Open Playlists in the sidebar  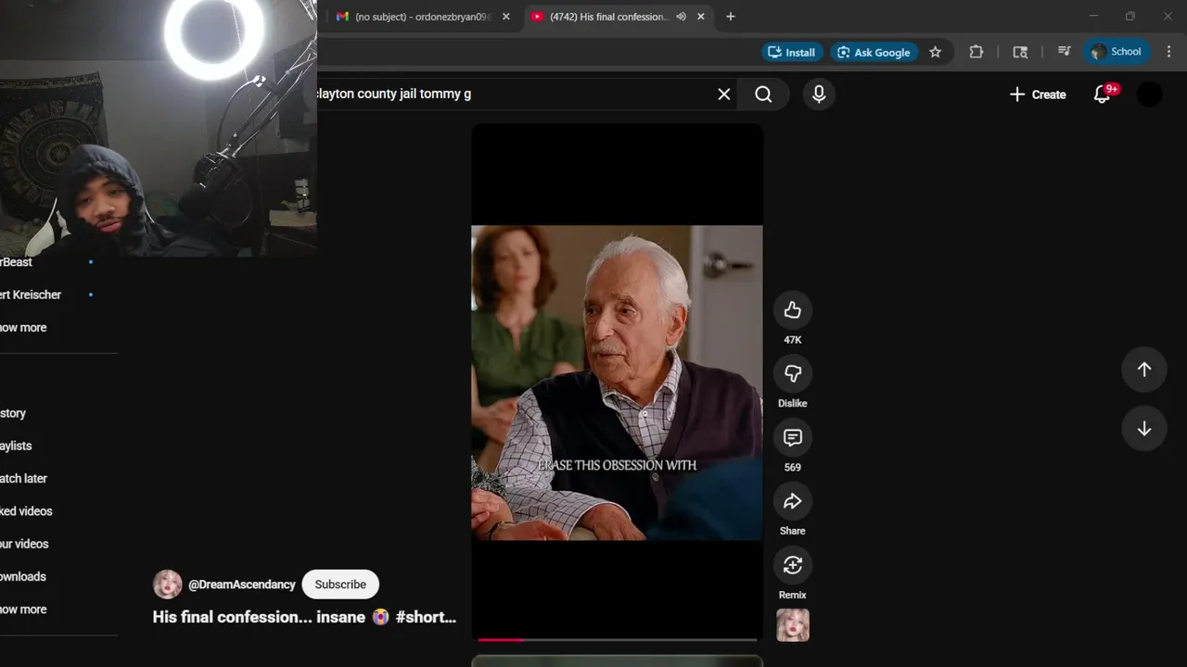[16, 446]
